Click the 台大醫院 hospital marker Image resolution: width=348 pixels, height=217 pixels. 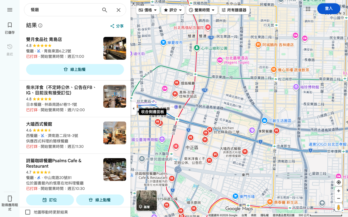pos(176,146)
